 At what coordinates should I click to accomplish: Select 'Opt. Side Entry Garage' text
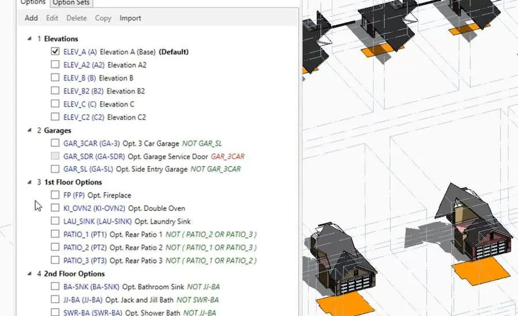(x=151, y=169)
